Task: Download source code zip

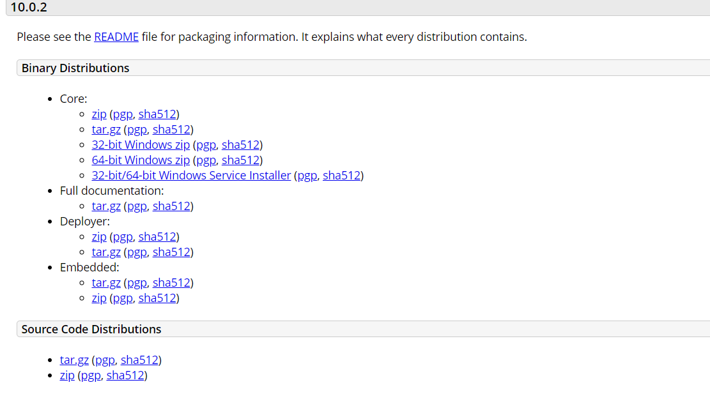Action: click(67, 375)
